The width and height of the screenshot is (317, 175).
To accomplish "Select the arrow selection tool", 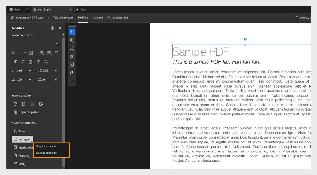I will (x=72, y=32).
